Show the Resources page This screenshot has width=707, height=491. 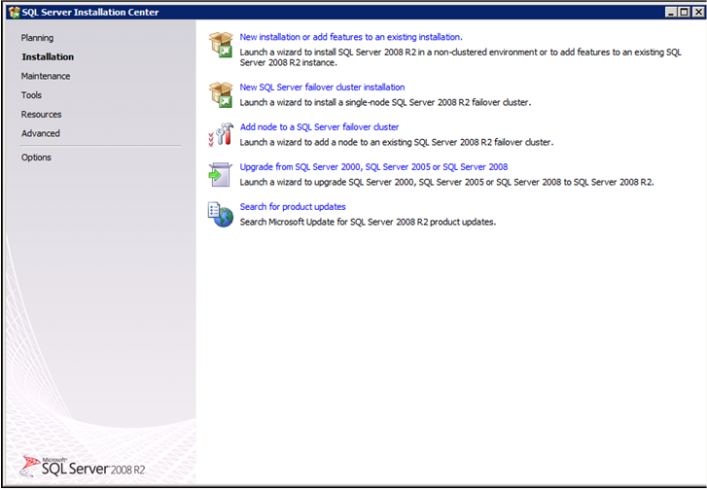point(41,115)
